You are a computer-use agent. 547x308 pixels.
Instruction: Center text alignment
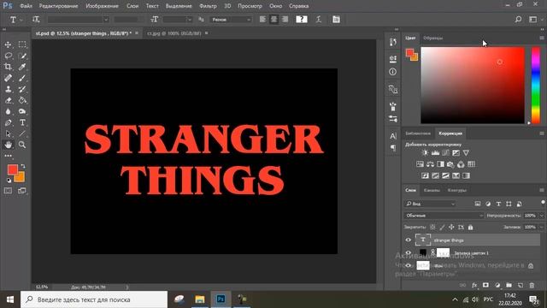(x=273, y=20)
